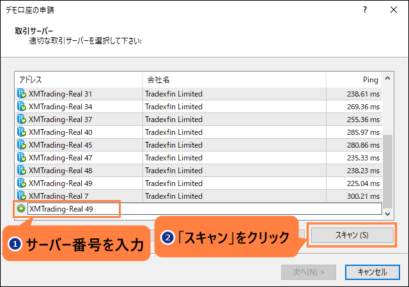
Task: Click ping value 285.97 ms
Action: point(363,132)
